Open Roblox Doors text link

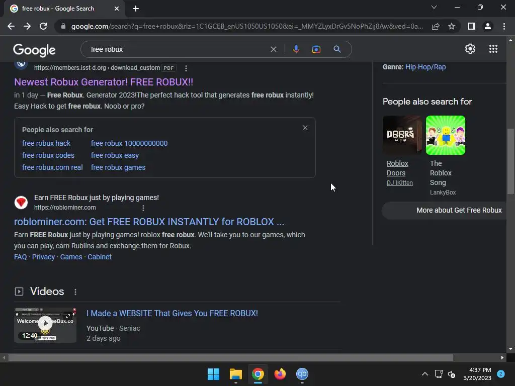click(x=397, y=168)
